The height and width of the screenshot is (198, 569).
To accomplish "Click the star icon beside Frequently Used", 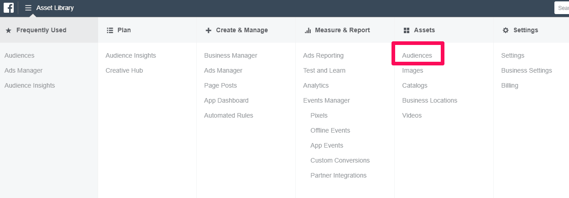I will pyautogui.click(x=8, y=30).
